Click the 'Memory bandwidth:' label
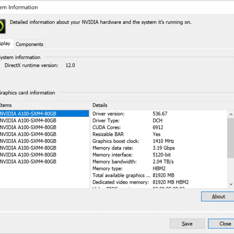 click(x=114, y=162)
